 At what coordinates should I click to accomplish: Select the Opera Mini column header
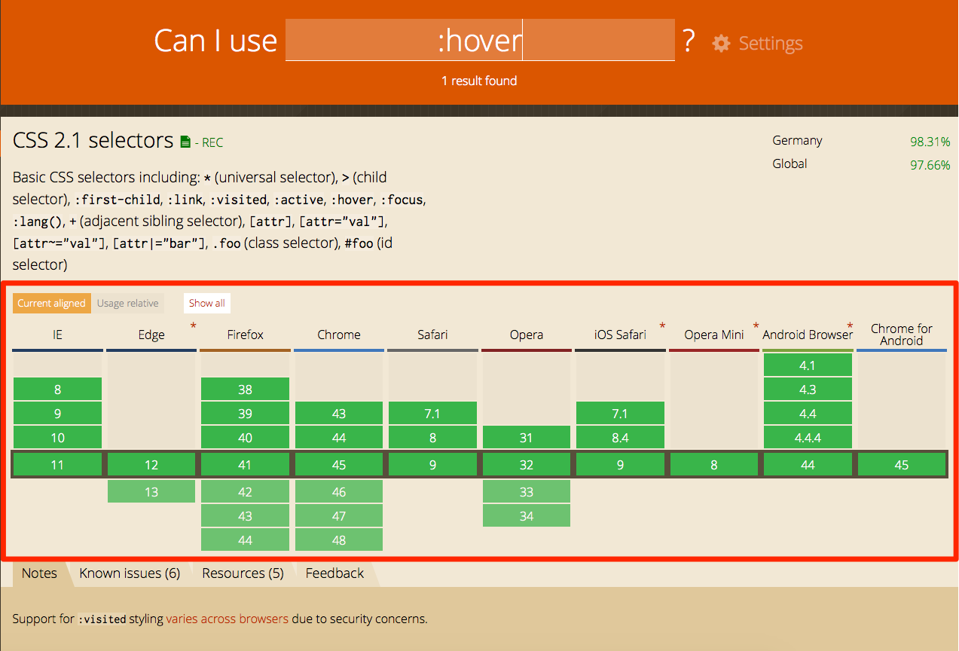point(714,335)
